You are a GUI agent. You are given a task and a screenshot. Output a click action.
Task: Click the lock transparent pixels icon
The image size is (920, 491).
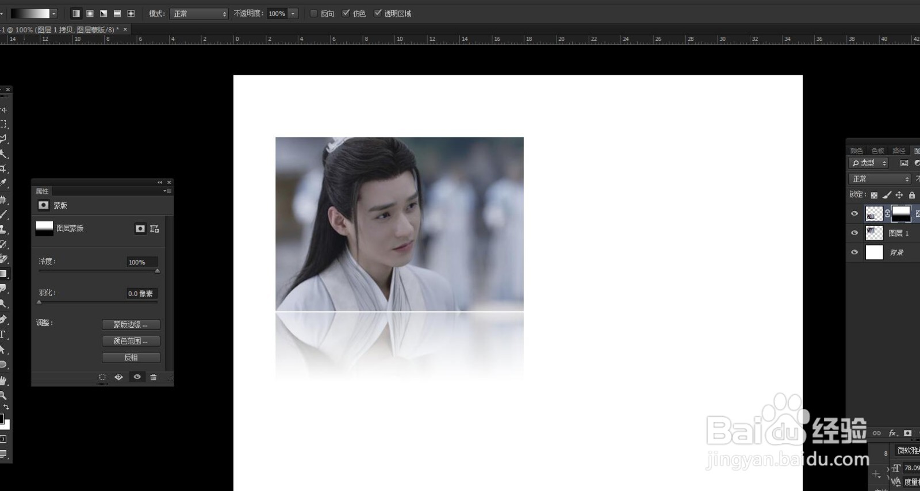(x=874, y=195)
